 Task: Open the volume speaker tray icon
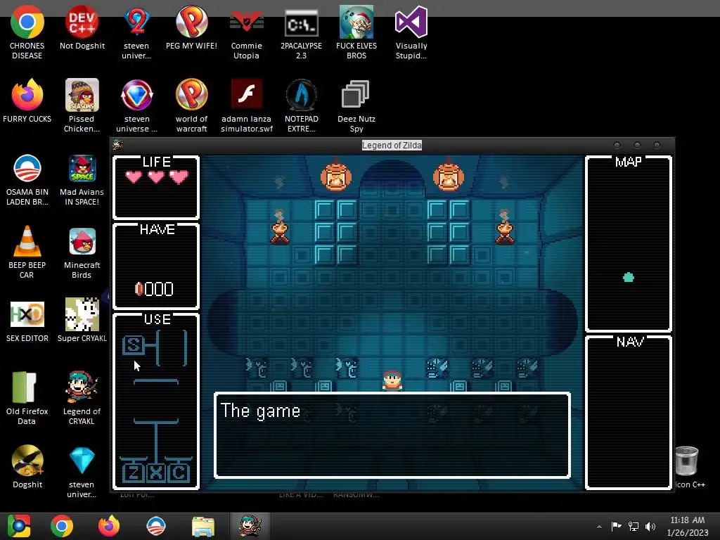[650, 526]
